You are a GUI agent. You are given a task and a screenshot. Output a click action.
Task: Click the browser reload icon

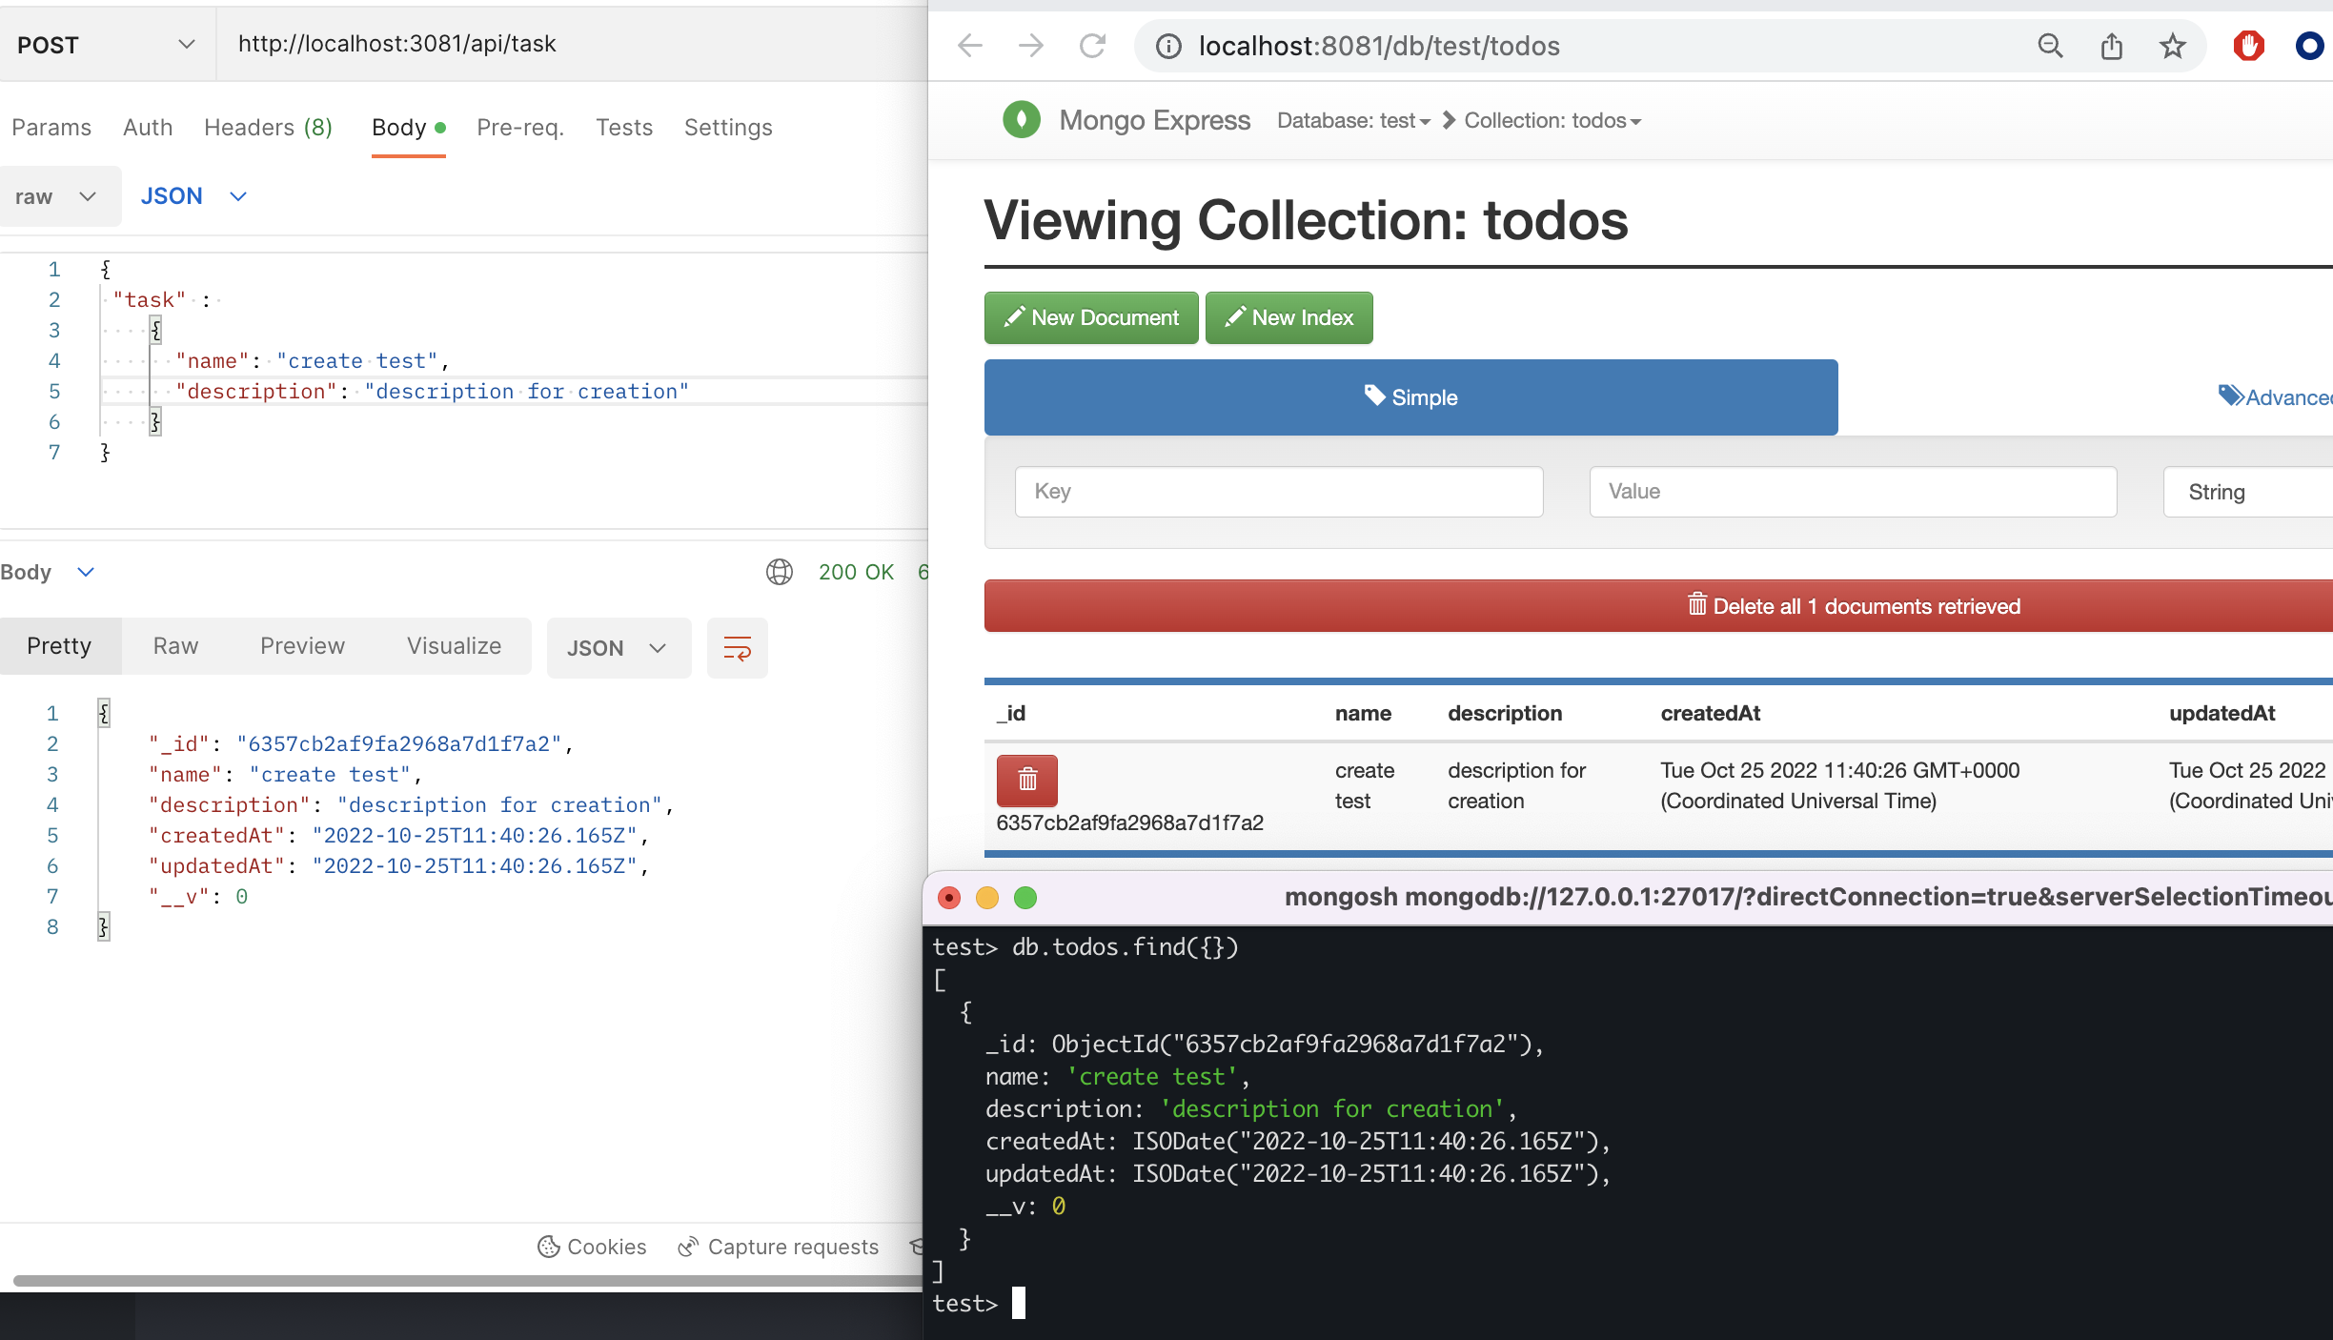(x=1092, y=46)
